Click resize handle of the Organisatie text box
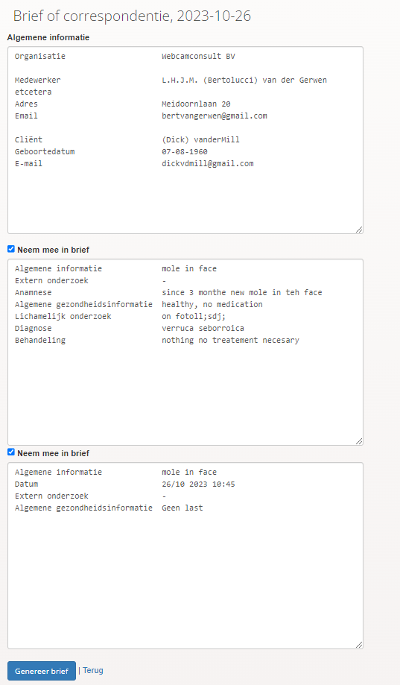 (359, 230)
